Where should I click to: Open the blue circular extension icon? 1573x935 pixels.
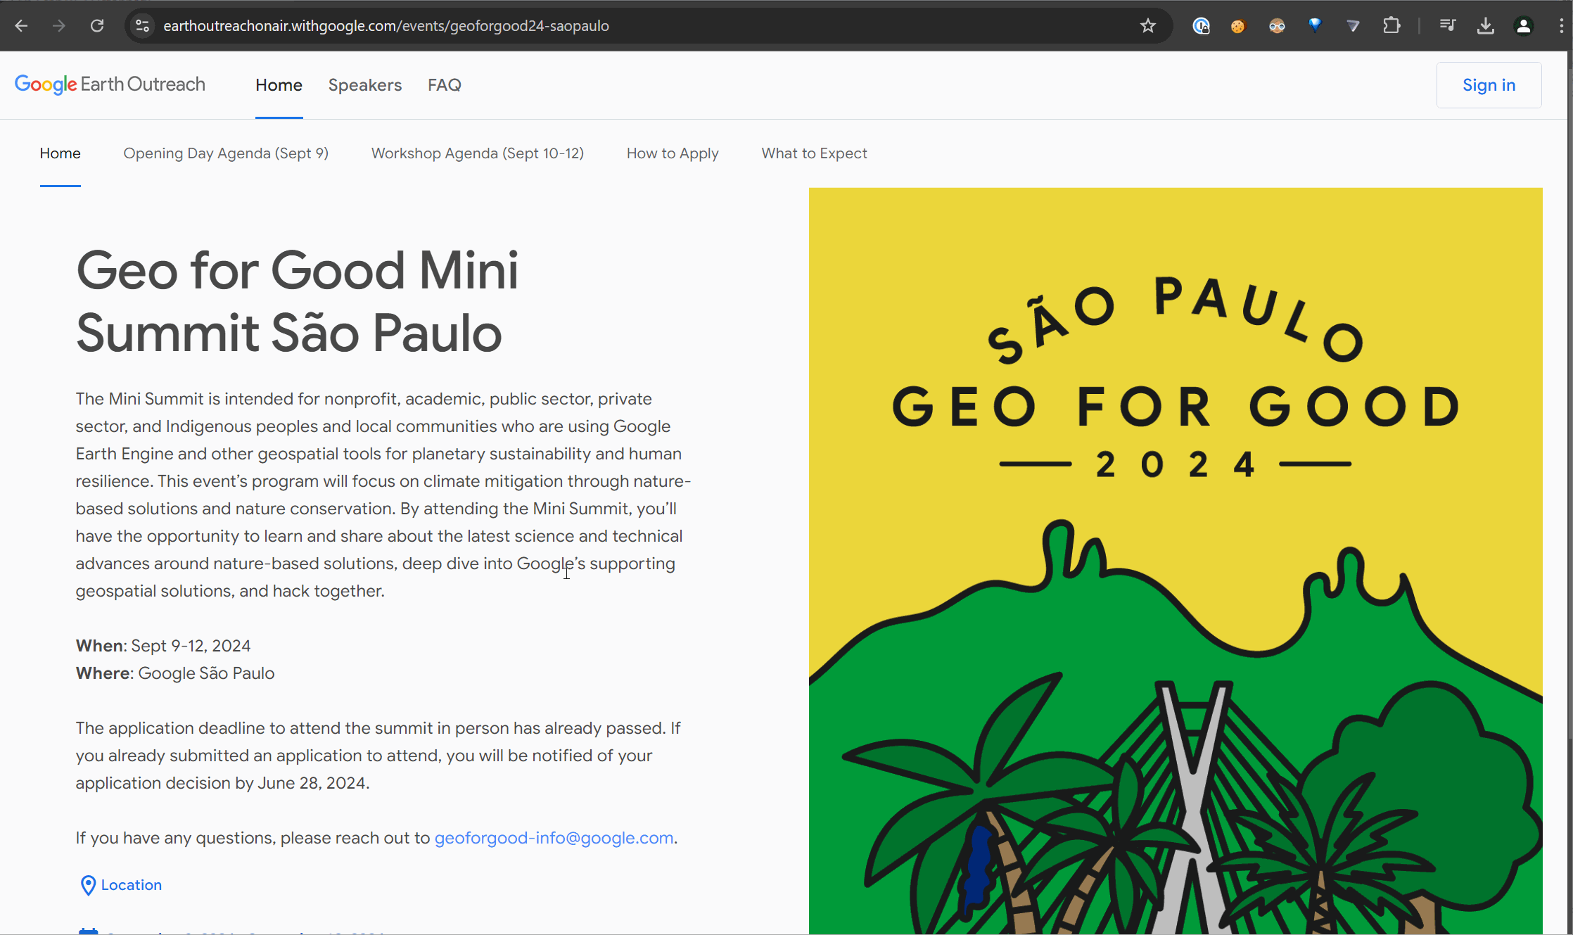click(1201, 26)
